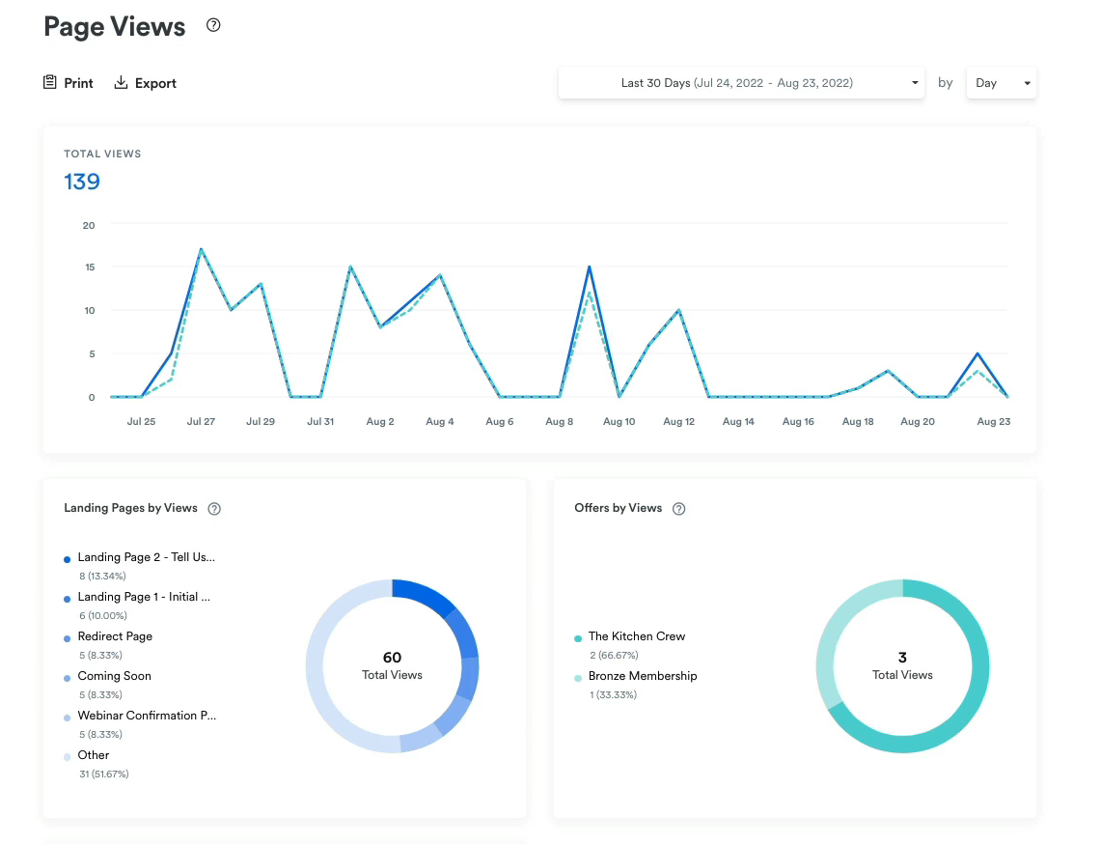The width and height of the screenshot is (1101, 845).
Task: Toggle the Other legend entry
Action: 93,755
